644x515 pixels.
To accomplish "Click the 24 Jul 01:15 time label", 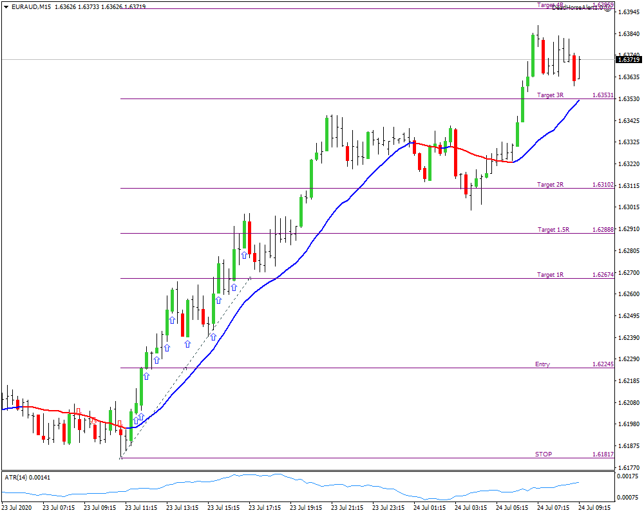I will [430, 508].
